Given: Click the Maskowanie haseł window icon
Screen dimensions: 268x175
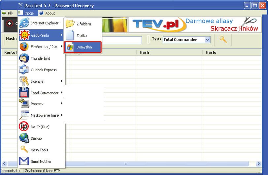Looking at the screenshot, I should (24, 115).
